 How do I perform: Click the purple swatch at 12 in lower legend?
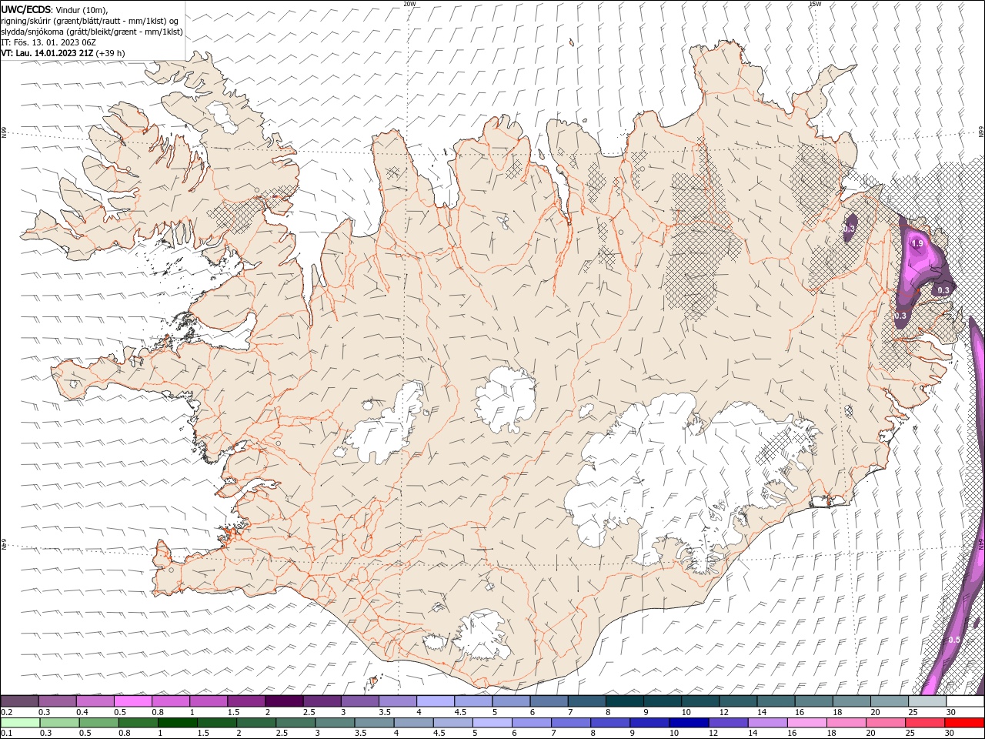point(727,723)
